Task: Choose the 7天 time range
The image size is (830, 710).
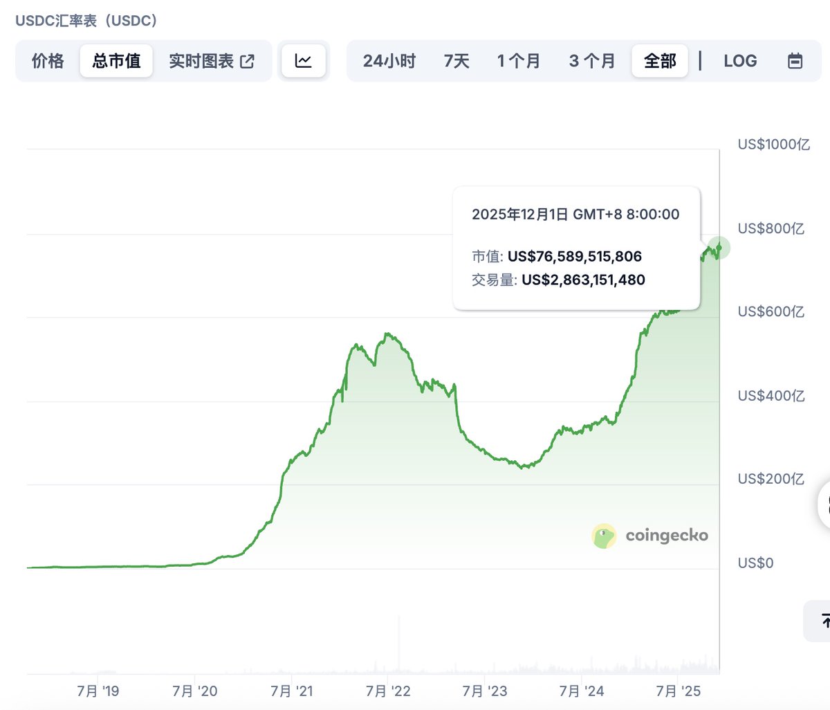Action: click(x=456, y=61)
